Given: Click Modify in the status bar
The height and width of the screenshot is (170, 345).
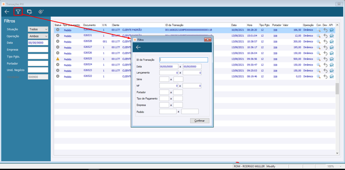Looking at the screenshot, I should tap(271, 166).
